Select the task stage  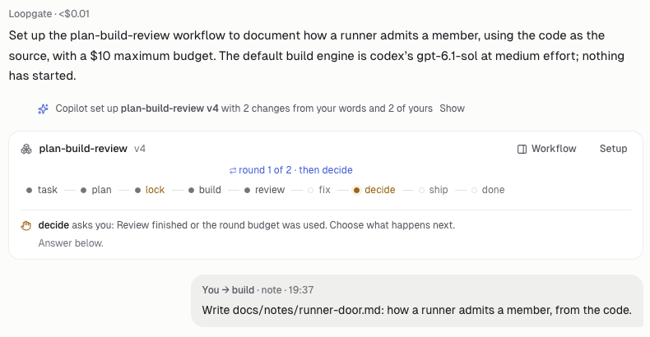coord(42,190)
